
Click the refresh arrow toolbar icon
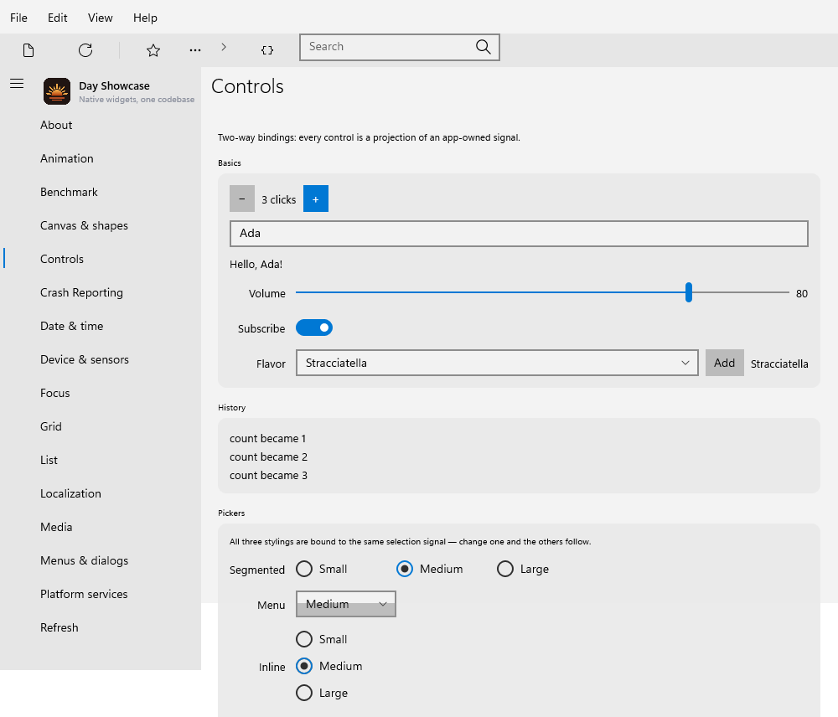[85, 50]
